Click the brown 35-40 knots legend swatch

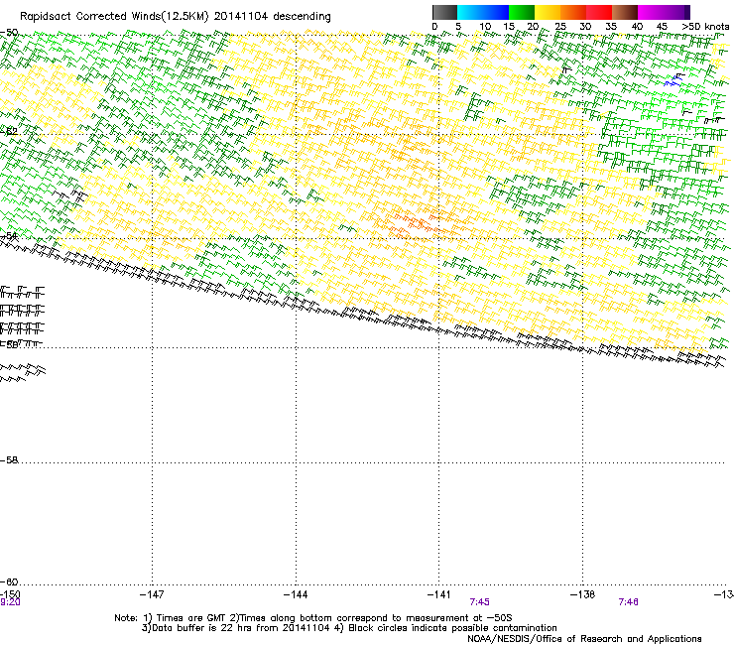pos(625,12)
